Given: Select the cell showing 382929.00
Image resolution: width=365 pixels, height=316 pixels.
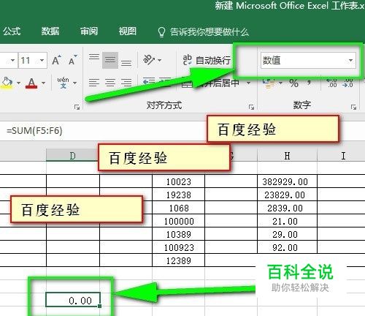Looking at the screenshot, I should coord(287,181).
